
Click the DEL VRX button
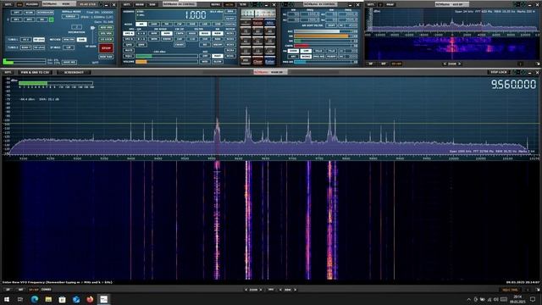(x=106, y=34)
